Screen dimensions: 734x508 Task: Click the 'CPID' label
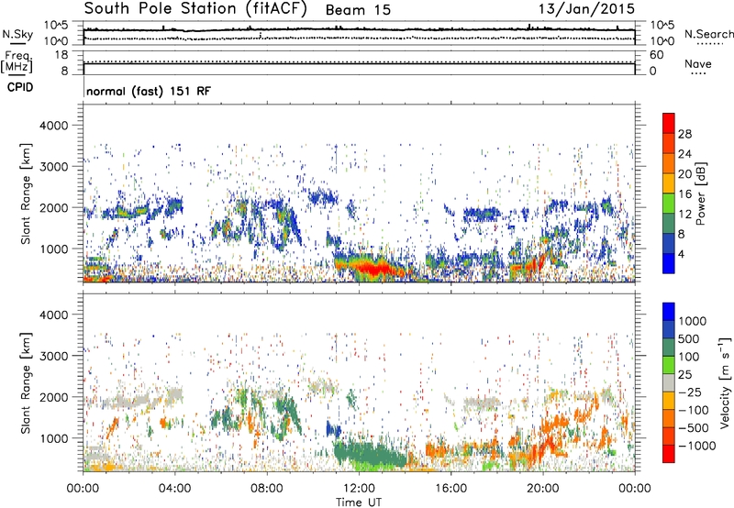click(20, 87)
